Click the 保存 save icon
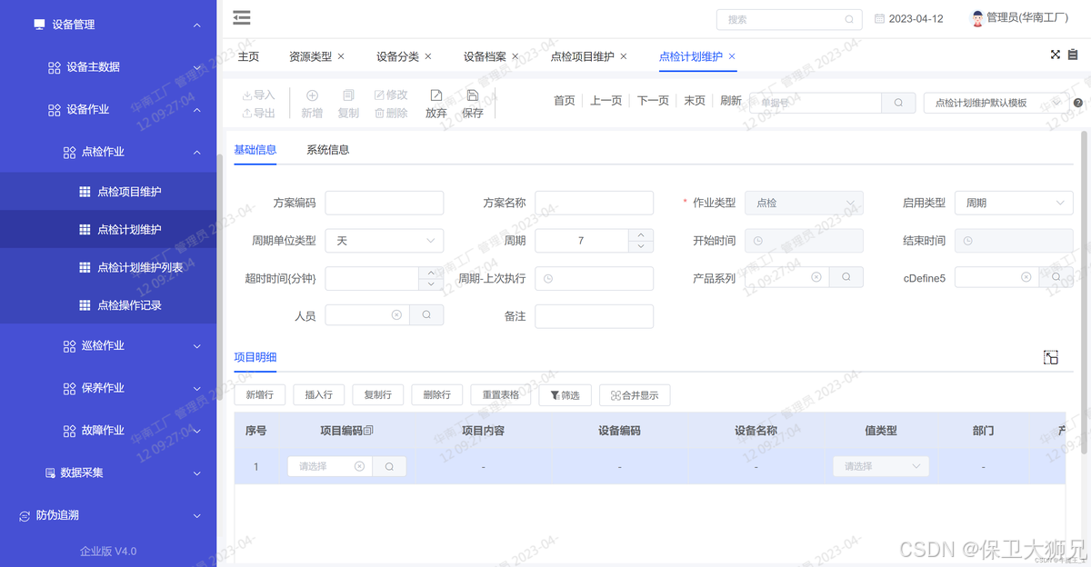This screenshot has height=567, width=1091. (x=473, y=94)
